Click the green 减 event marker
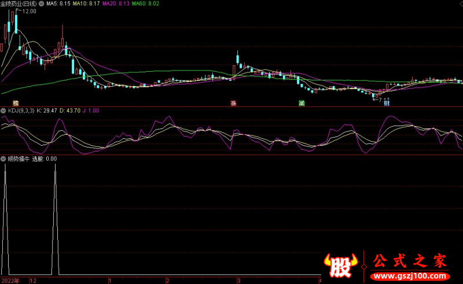 click(x=302, y=103)
